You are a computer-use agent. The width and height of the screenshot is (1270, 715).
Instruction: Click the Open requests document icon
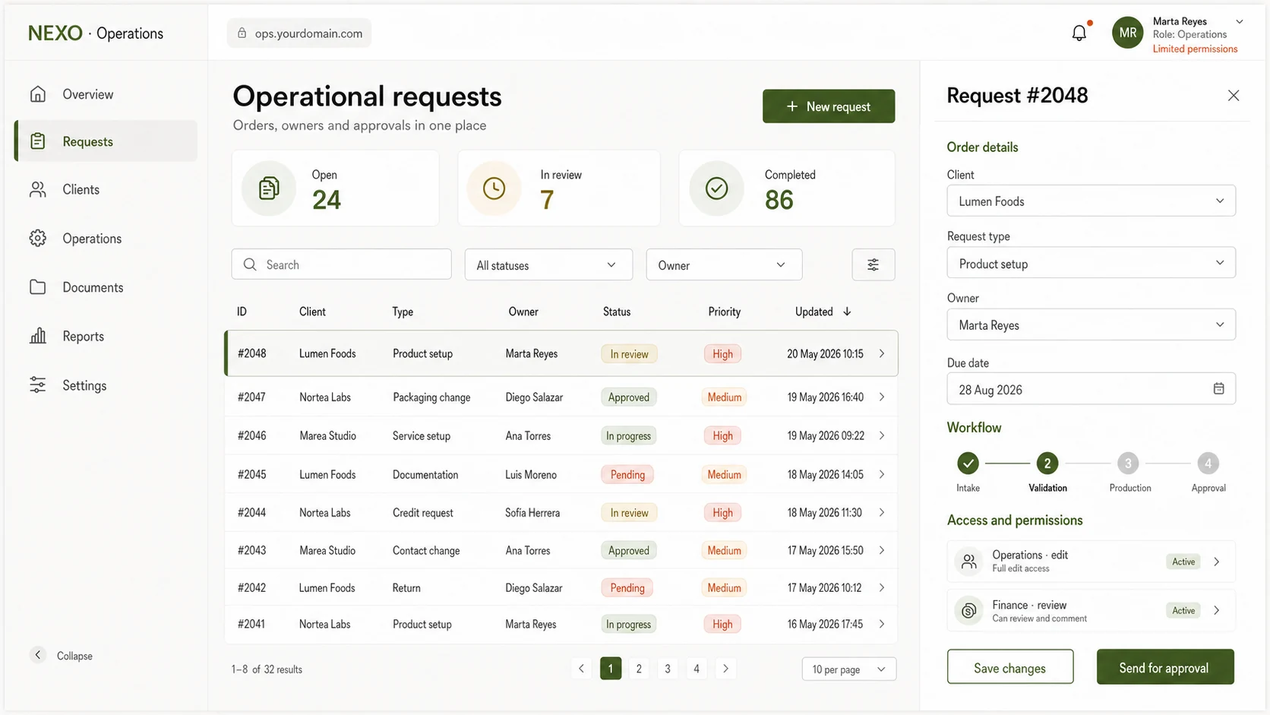269,188
